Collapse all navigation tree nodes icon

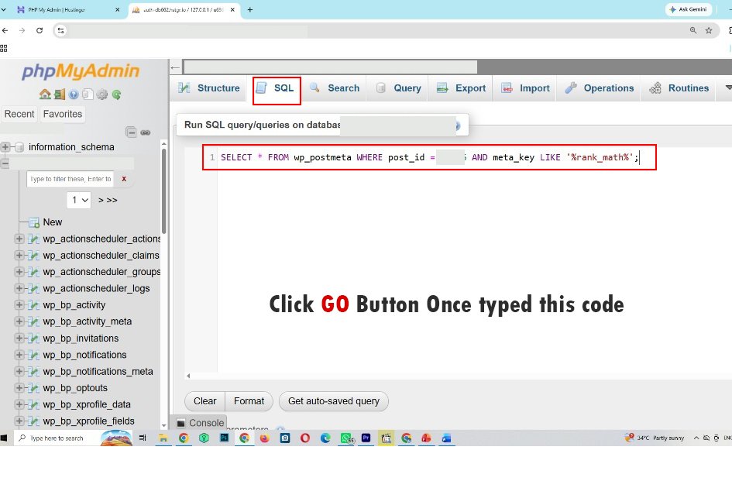131,132
